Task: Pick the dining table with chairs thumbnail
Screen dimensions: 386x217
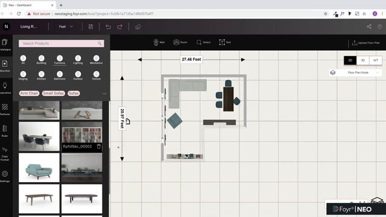Action: pyautogui.click(x=39, y=136)
